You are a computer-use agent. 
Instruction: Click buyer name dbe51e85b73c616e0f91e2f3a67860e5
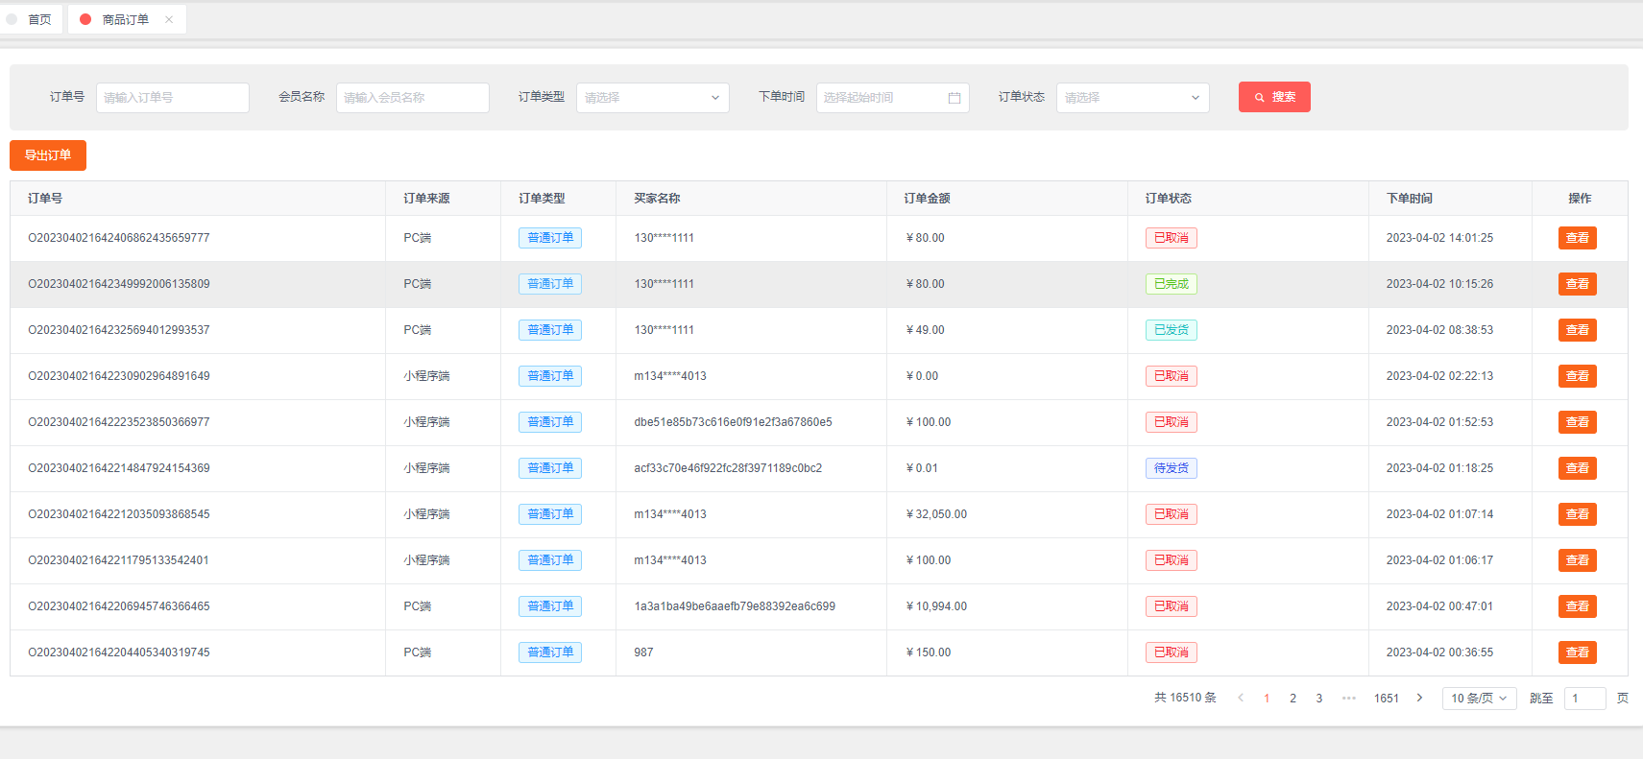(733, 422)
